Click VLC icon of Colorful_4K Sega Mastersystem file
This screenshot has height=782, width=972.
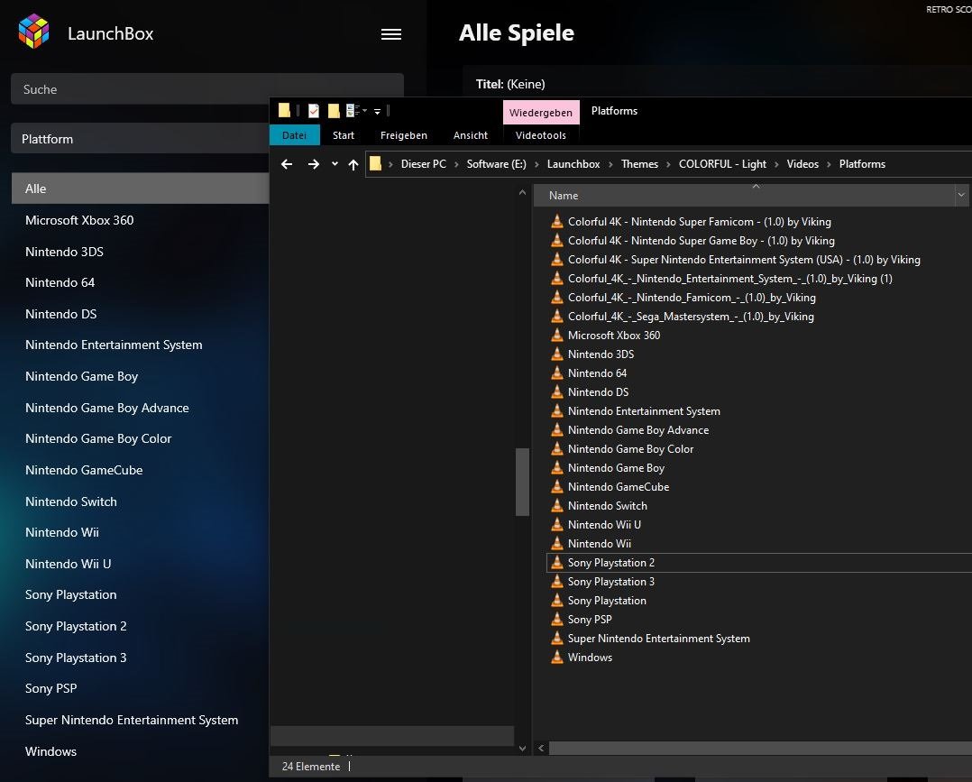557,317
